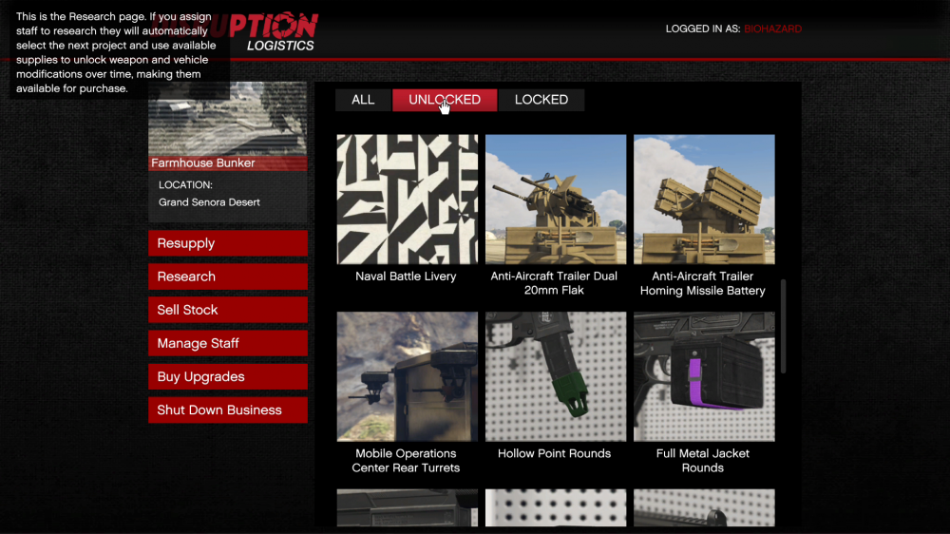
Task: Choose Anti-Aircraft Trailer Homing Missile Battery image
Action: pyautogui.click(x=704, y=200)
